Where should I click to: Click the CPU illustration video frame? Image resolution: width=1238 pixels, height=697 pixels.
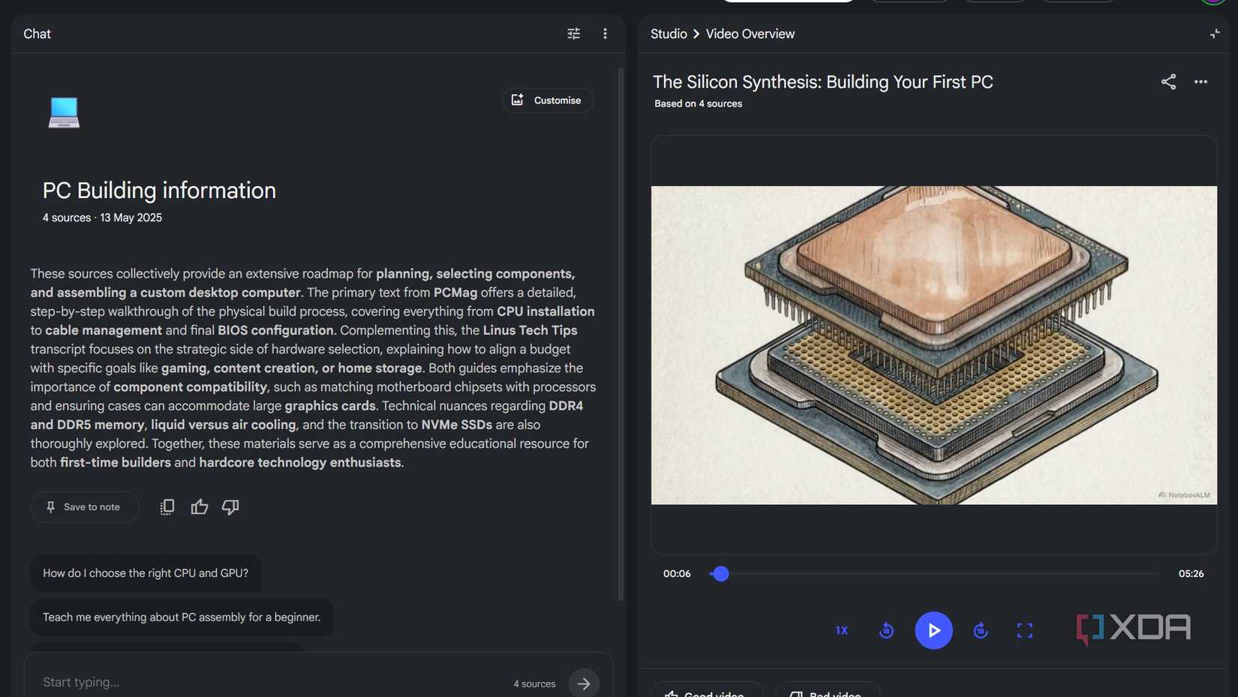pos(934,345)
